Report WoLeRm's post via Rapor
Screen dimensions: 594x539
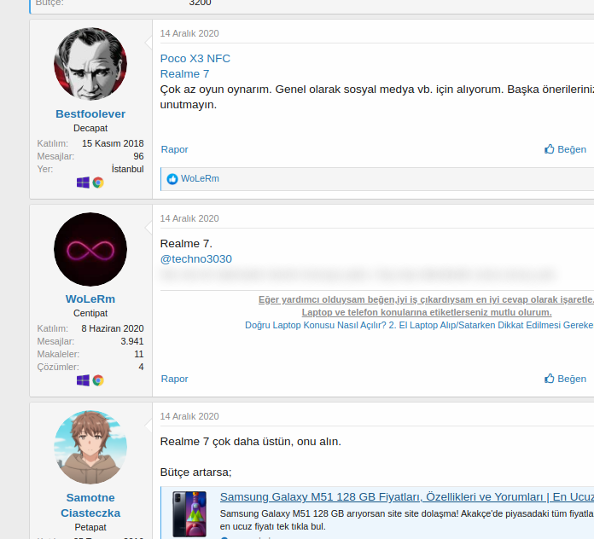coord(174,379)
